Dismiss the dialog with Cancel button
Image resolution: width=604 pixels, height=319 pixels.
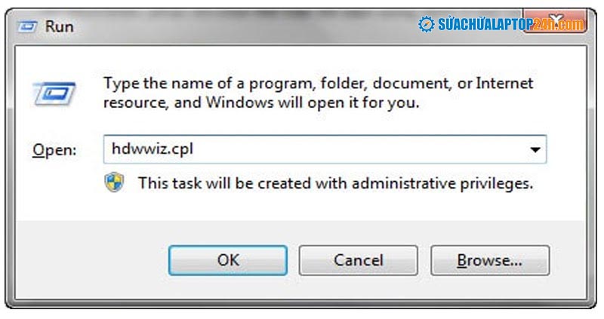click(358, 260)
